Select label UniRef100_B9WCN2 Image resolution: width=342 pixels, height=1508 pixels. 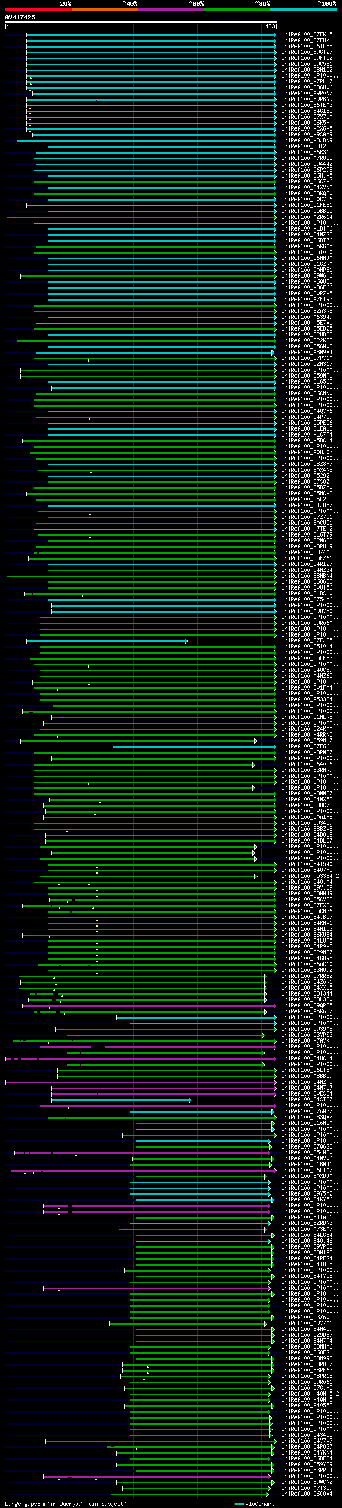click(306, 1482)
